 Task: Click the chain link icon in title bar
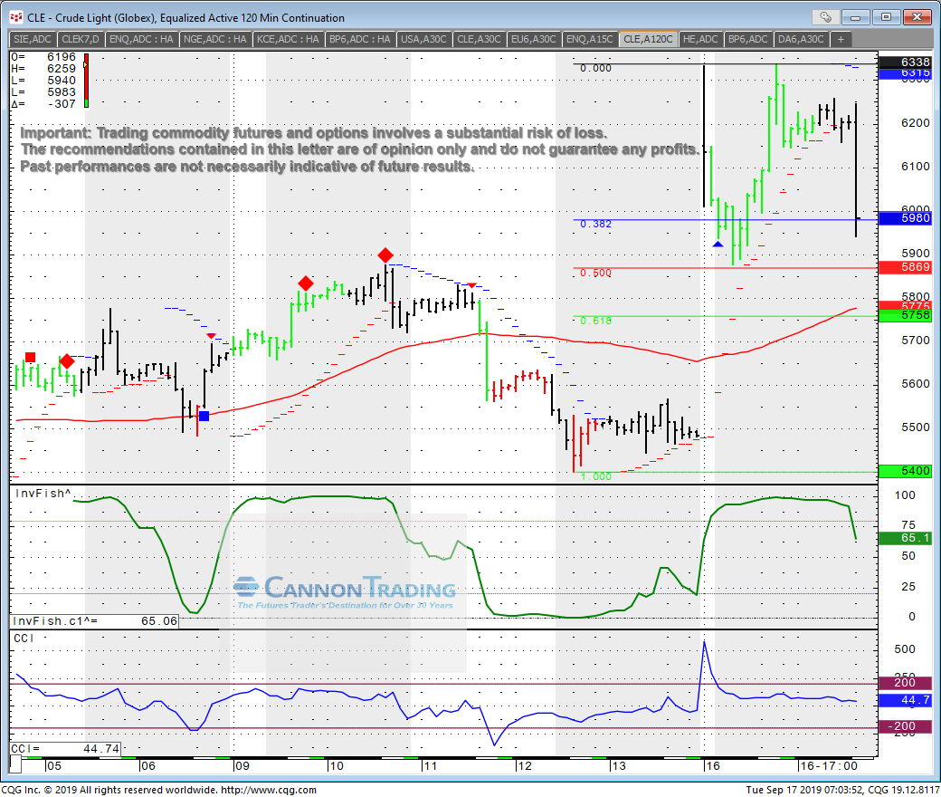[x=825, y=17]
